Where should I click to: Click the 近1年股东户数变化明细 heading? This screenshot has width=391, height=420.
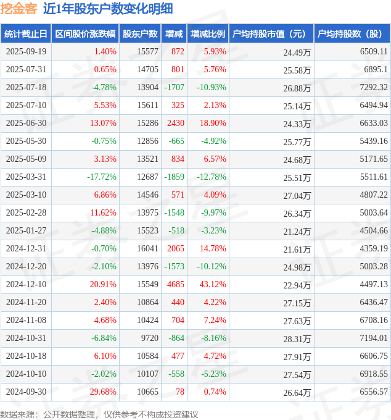point(108,9)
